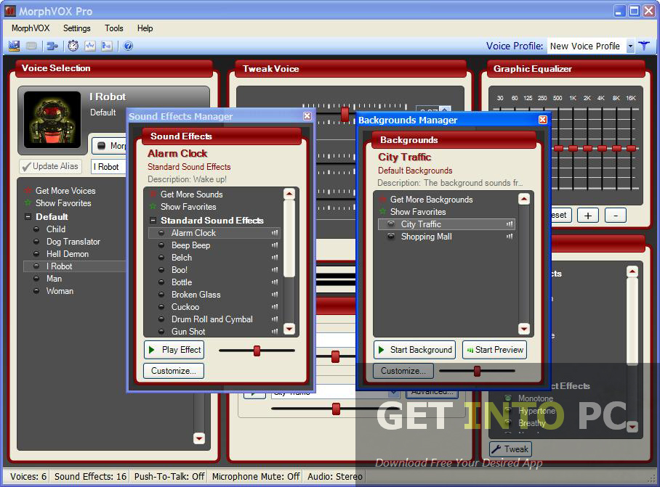Collapse the Standard Sound Effects group
The image size is (660, 487).
(153, 220)
